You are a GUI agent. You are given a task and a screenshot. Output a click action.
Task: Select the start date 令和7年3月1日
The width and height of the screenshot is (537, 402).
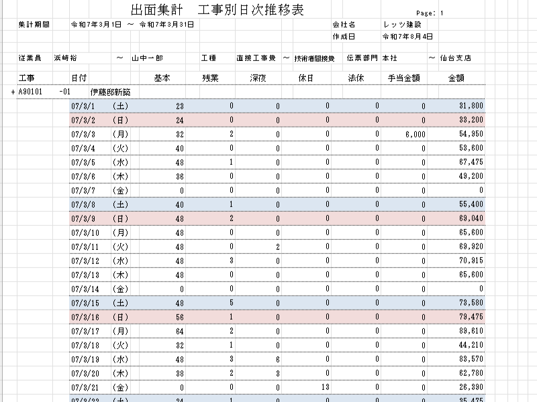pyautogui.click(x=96, y=25)
